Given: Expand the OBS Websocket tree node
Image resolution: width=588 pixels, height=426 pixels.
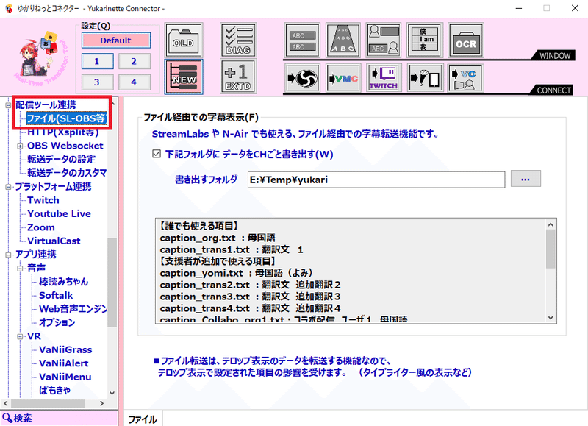Looking at the screenshot, I should [20, 146].
